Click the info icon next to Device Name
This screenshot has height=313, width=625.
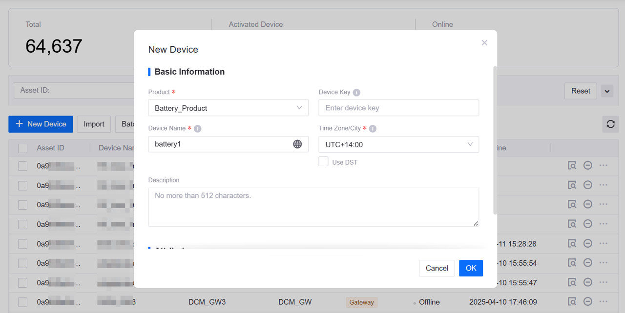click(x=197, y=129)
